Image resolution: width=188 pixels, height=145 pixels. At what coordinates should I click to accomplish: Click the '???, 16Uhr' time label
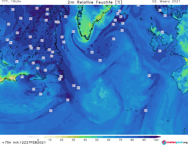12,2
